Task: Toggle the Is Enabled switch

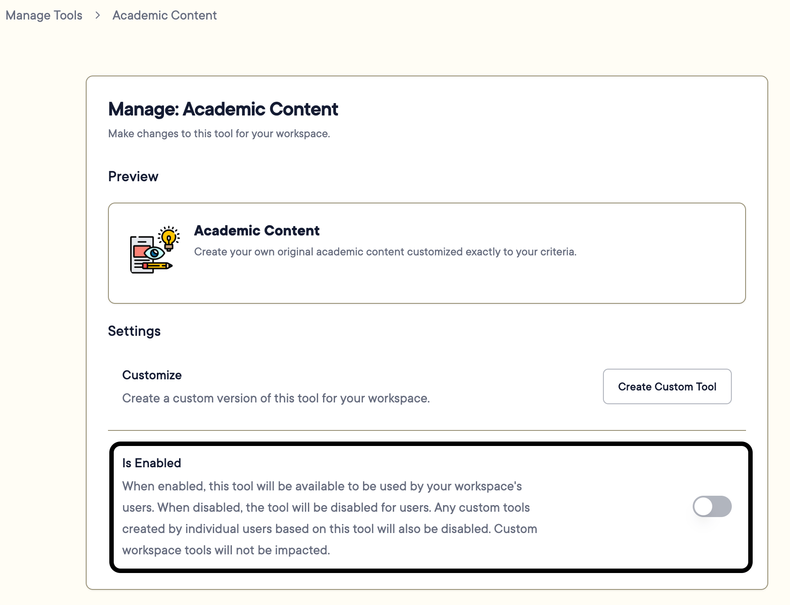Action: tap(712, 506)
